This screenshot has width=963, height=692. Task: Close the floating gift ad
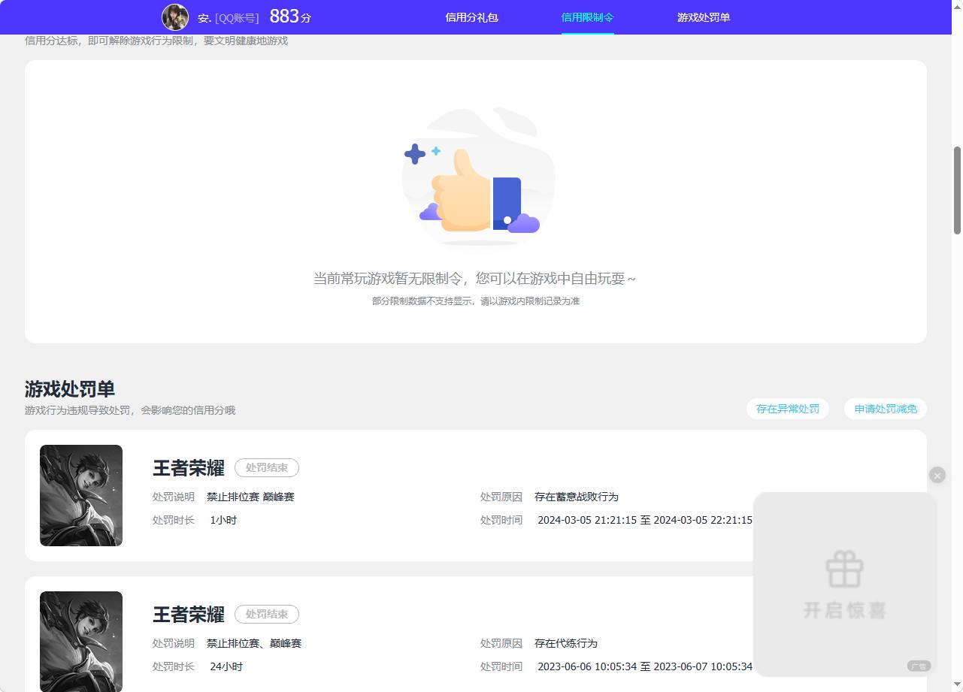(937, 475)
